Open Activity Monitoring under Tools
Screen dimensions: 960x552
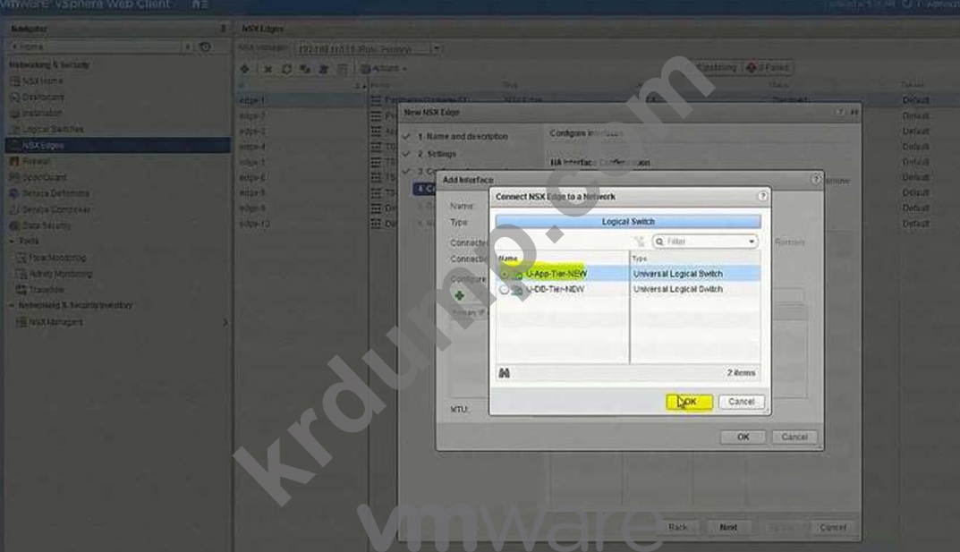tap(61, 274)
